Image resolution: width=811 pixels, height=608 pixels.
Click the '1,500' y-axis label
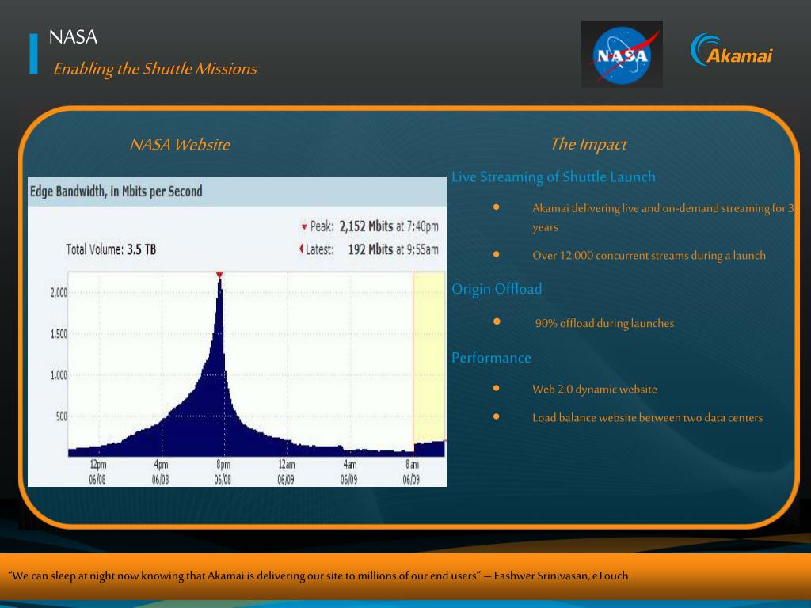[59, 334]
